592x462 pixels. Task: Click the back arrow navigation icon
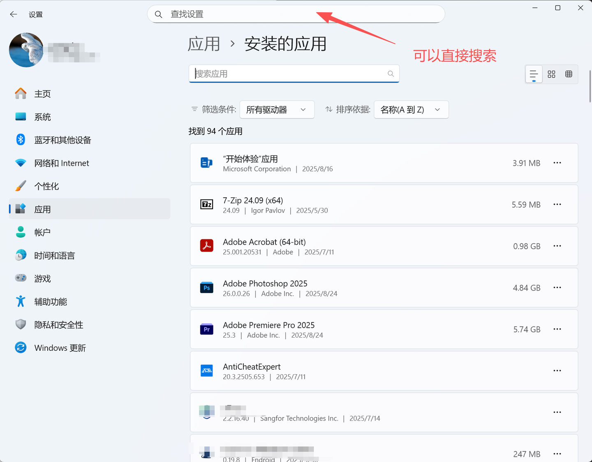[14, 14]
